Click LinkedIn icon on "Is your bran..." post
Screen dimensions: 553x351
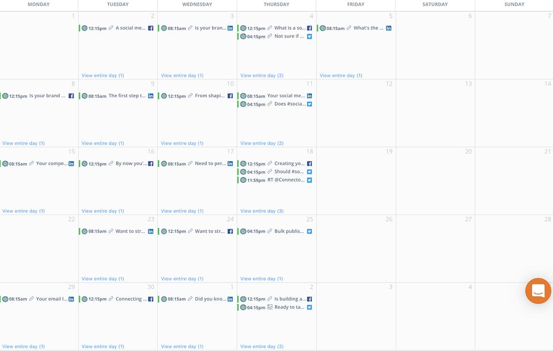click(230, 28)
